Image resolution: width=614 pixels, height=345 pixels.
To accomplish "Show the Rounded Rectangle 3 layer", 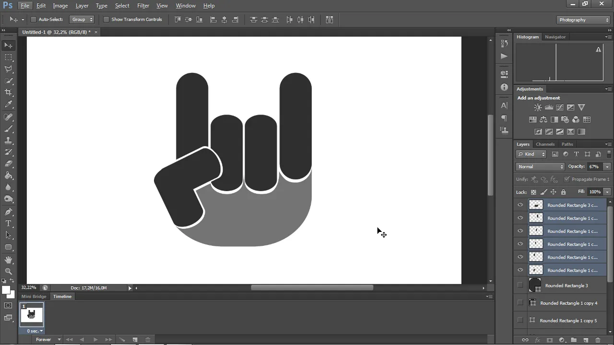I will click(x=520, y=285).
